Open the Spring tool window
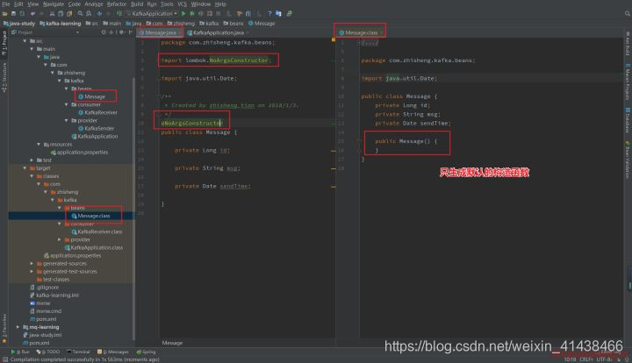Image resolution: width=632 pixels, height=363 pixels. click(x=146, y=352)
